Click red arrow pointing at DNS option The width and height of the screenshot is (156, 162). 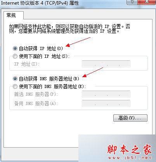[x=93, y=72]
